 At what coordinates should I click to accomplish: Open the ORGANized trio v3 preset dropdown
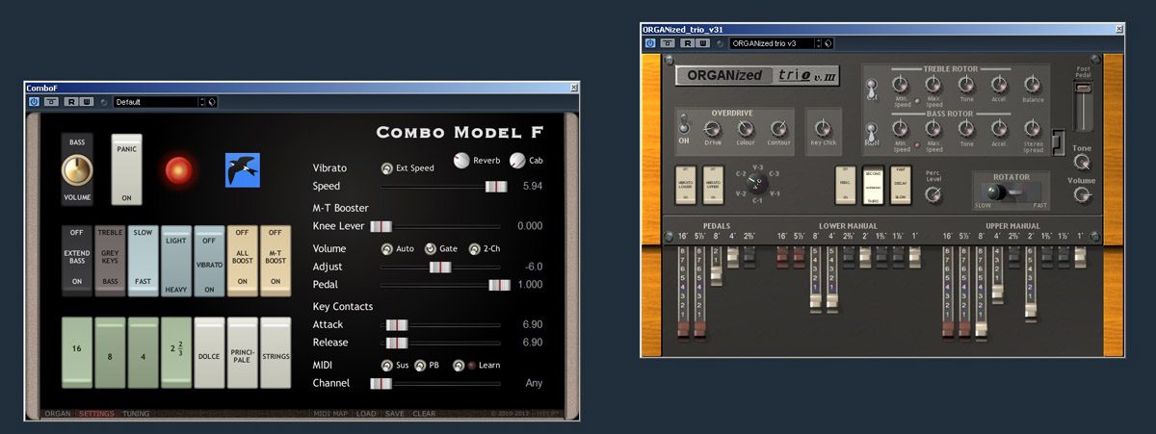(x=772, y=42)
